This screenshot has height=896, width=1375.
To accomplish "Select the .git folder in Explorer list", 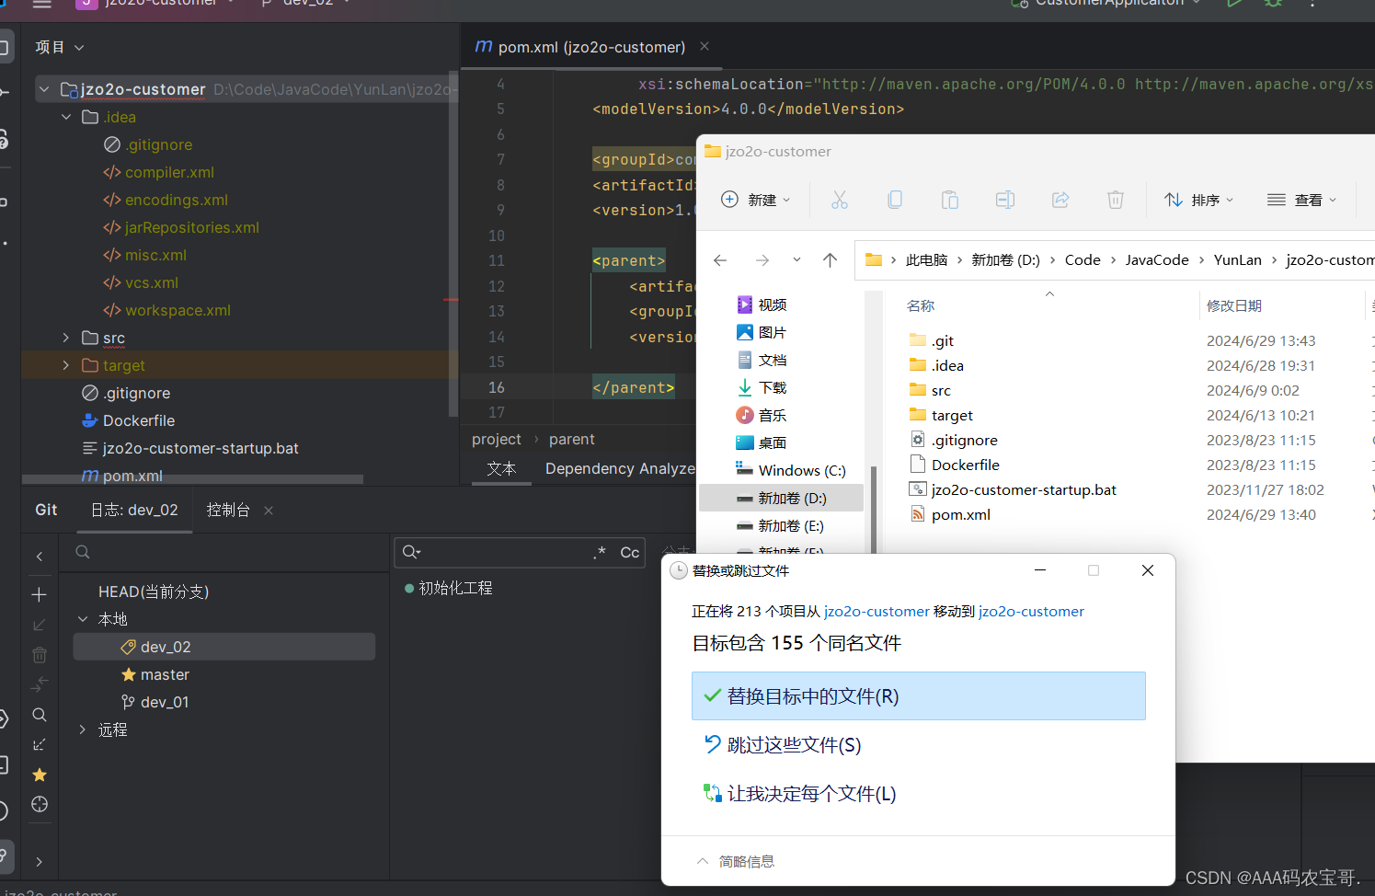I will [943, 340].
